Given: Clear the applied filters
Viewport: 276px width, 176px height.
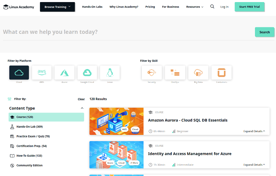Looking at the screenshot, I should 81,99.
